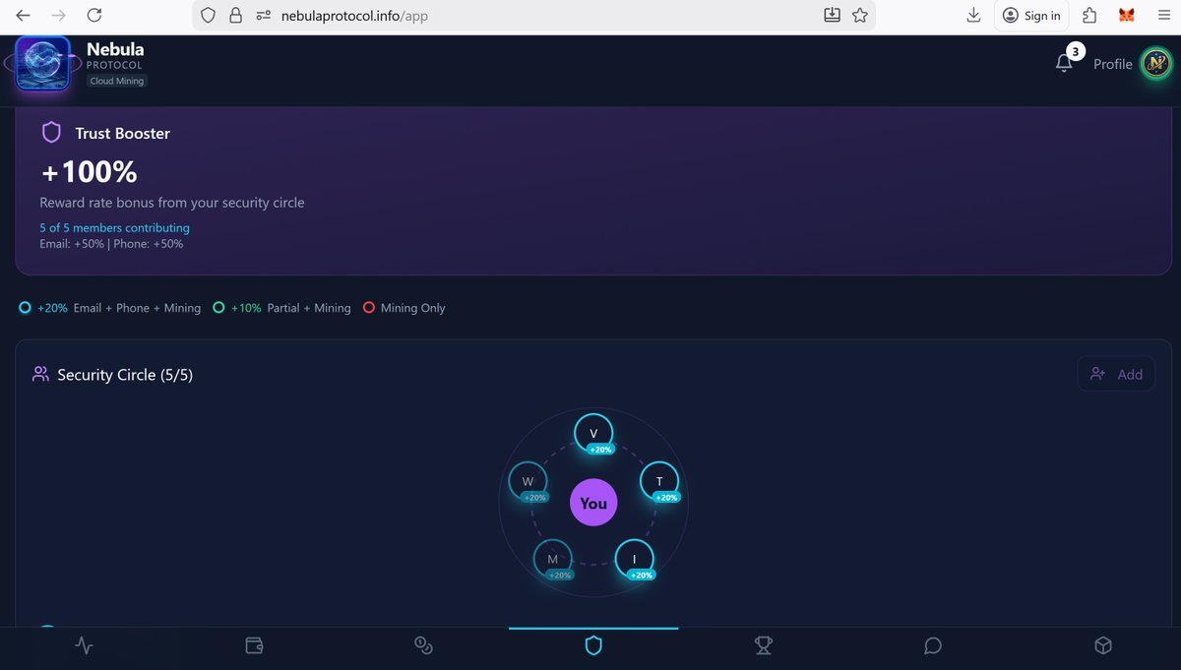Select circle member I
The image size is (1181, 670).
(634, 559)
